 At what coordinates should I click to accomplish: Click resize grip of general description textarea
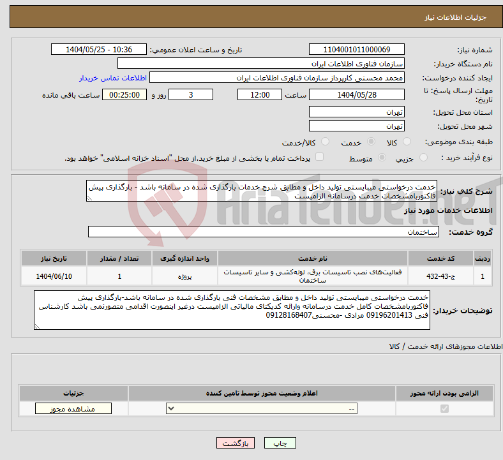(x=89, y=198)
